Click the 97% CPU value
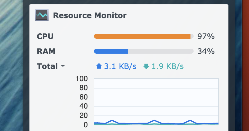 pos(206,36)
